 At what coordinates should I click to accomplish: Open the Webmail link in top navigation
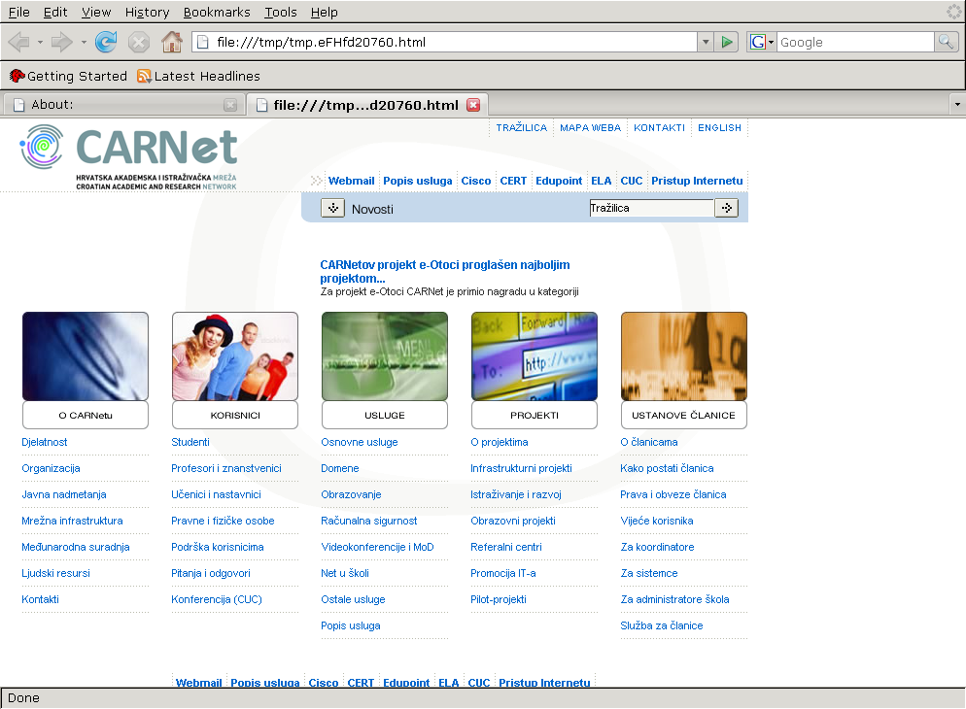[x=351, y=181]
